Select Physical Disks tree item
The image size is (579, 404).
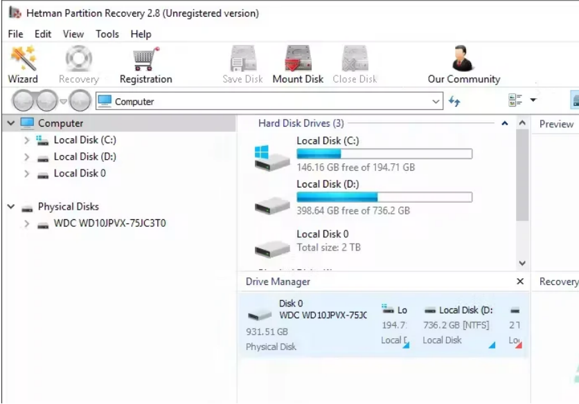coord(69,207)
